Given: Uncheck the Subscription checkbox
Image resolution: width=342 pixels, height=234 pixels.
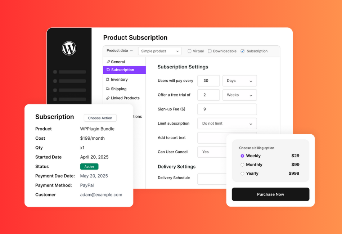Looking at the screenshot, I should (x=243, y=51).
